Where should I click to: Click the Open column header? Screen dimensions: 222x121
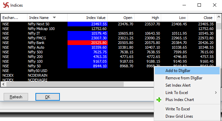tap(121, 18)
